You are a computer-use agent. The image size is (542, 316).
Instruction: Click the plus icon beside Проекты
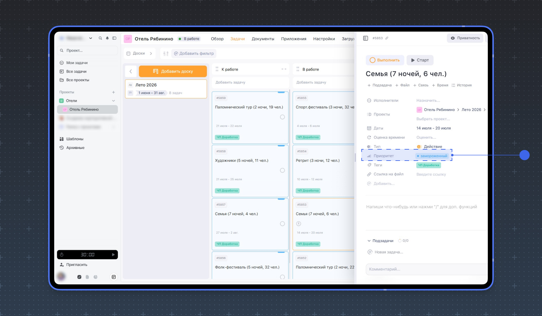(114, 92)
